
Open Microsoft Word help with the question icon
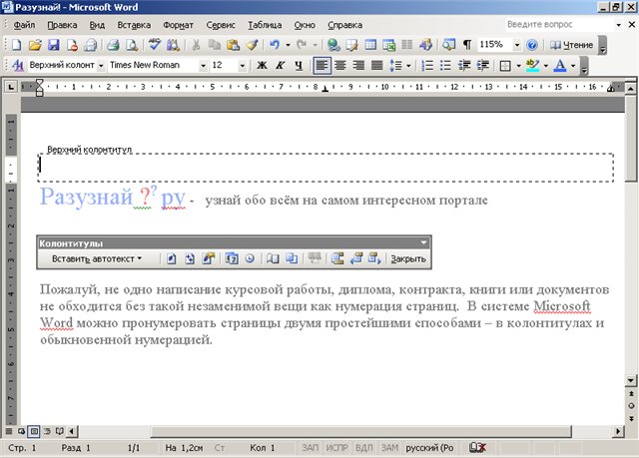click(532, 45)
